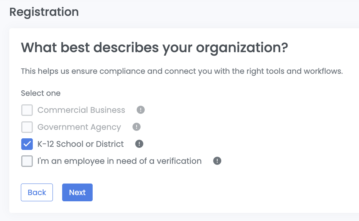The height and width of the screenshot is (221, 359).
Task: Check the Commercial Business checkbox
Action: tap(27, 110)
